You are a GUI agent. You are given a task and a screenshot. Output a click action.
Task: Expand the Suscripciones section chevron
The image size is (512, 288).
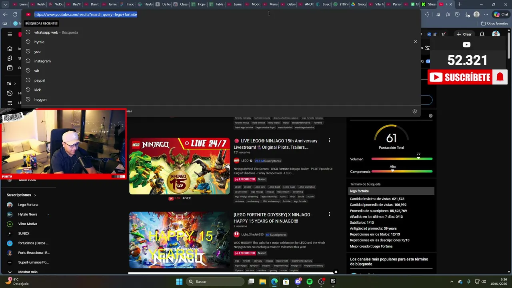[x=35, y=195]
